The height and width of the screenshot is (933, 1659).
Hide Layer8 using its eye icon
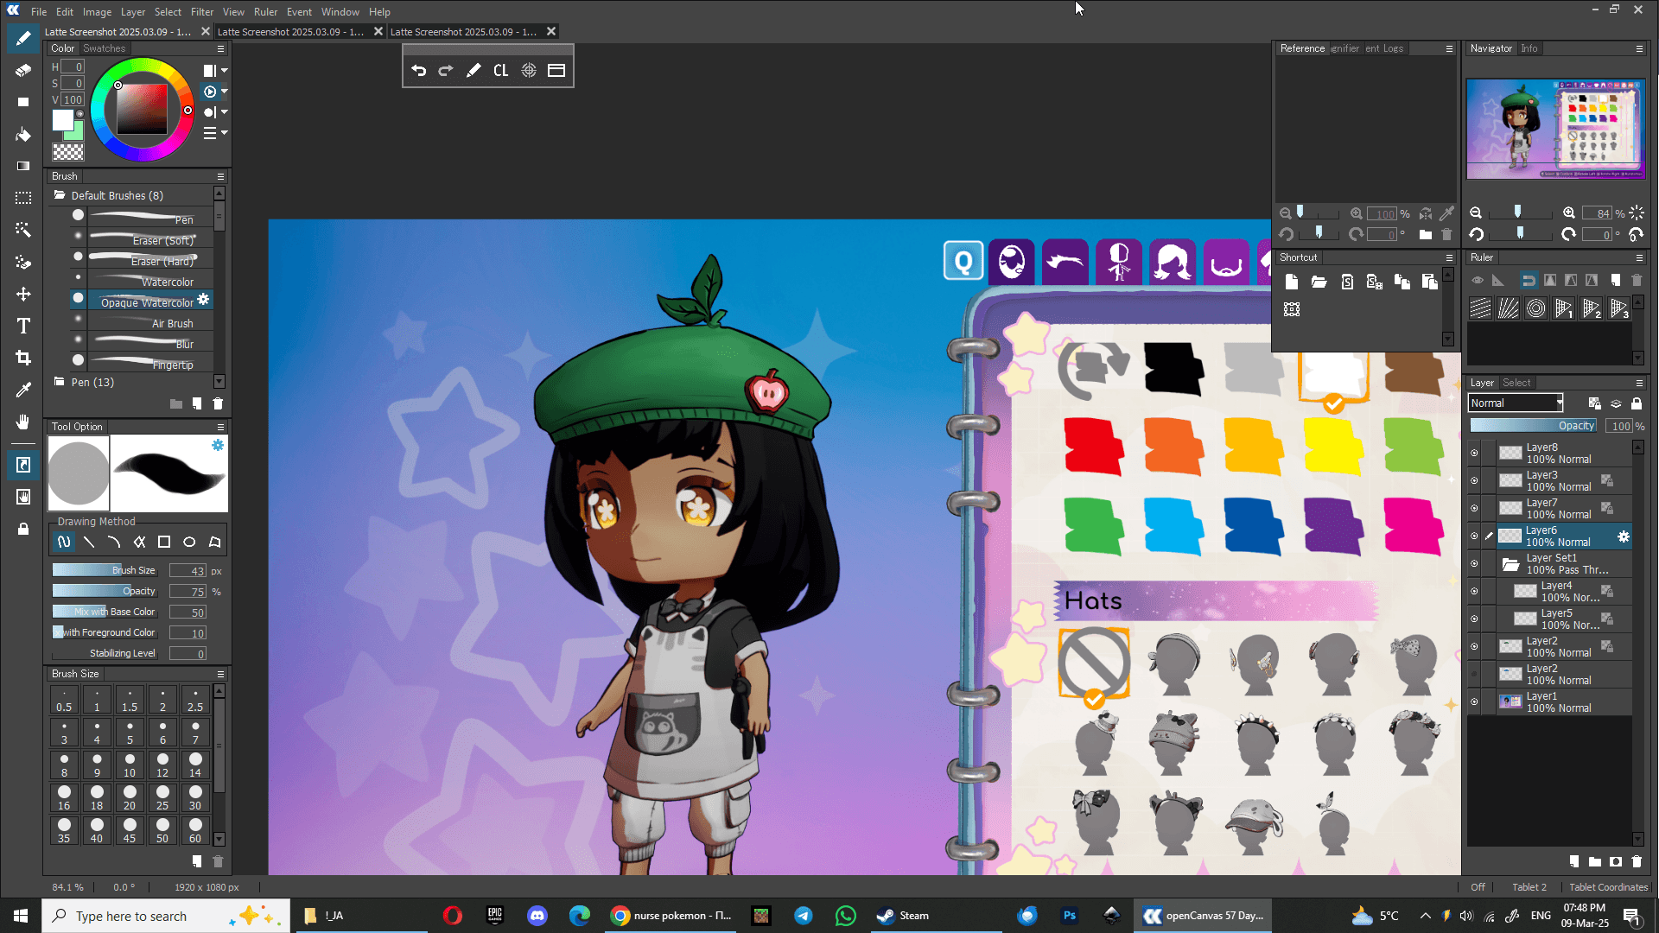coord(1474,453)
